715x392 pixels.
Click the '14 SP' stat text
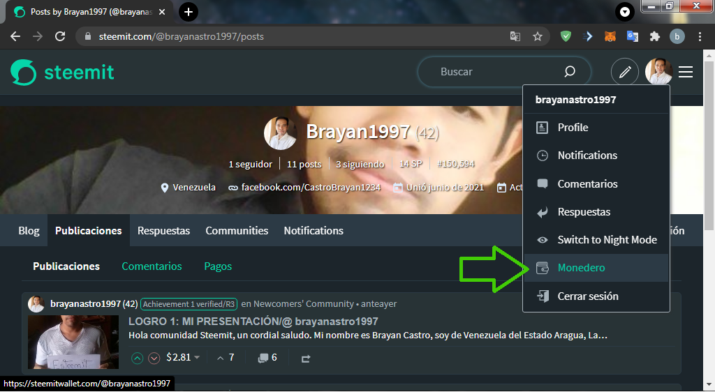411,164
